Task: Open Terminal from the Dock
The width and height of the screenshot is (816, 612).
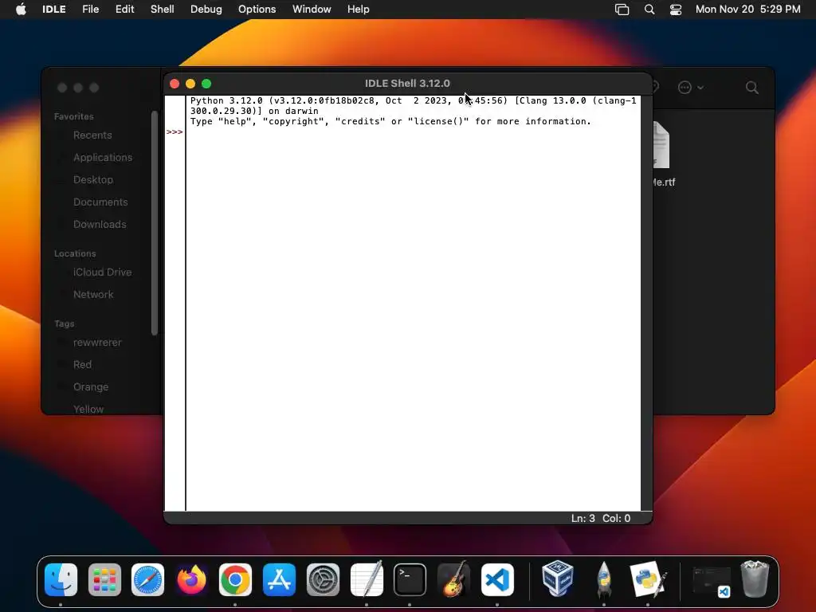Action: point(410,580)
